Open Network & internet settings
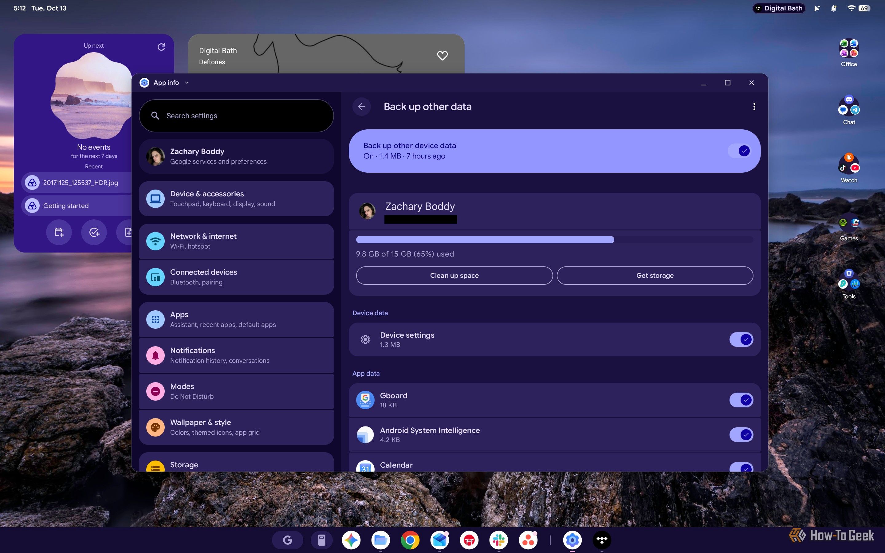885x553 pixels. (236, 241)
